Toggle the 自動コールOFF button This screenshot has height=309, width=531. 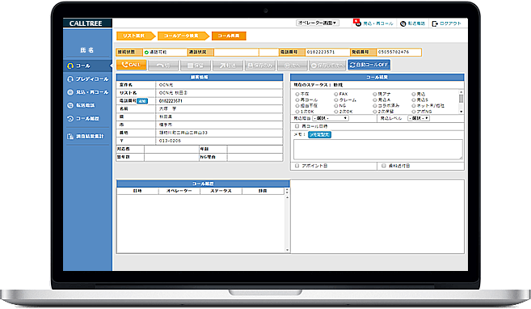[x=369, y=65]
